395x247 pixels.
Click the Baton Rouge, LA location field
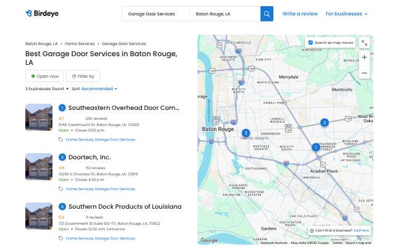pos(225,14)
